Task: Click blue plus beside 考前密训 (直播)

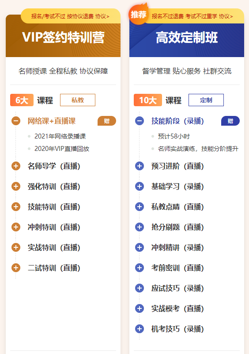Action: (140, 268)
